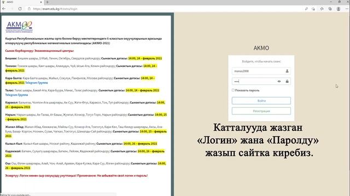
Task: Open the browser profile avatar
Action: click(x=339, y=9)
